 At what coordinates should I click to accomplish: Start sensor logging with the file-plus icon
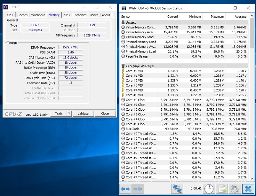coord(222,189)
